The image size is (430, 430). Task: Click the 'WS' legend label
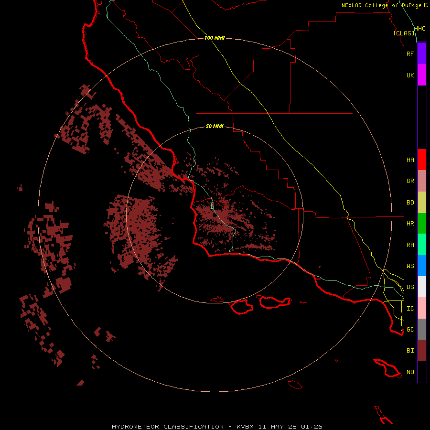(x=410, y=266)
